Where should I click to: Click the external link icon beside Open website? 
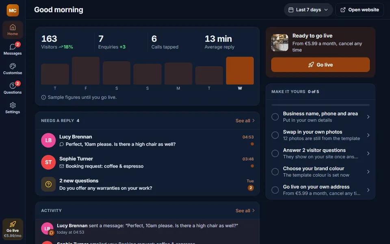[343, 10]
